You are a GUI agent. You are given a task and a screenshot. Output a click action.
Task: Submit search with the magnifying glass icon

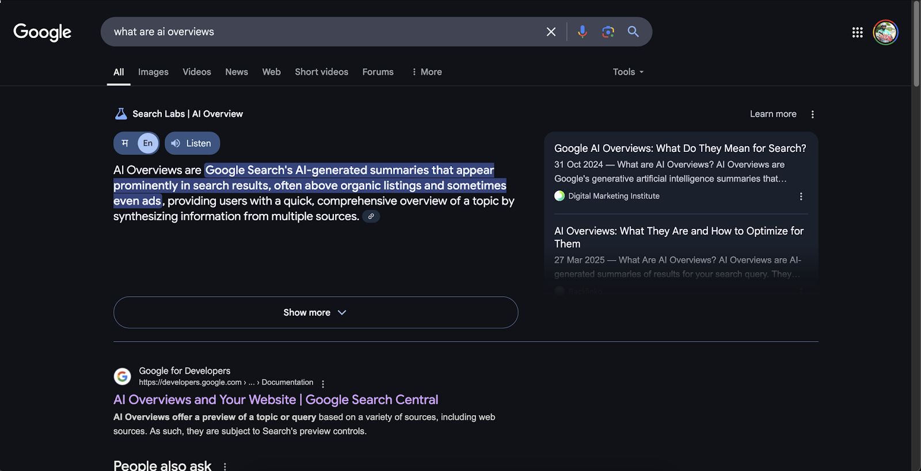tap(633, 32)
